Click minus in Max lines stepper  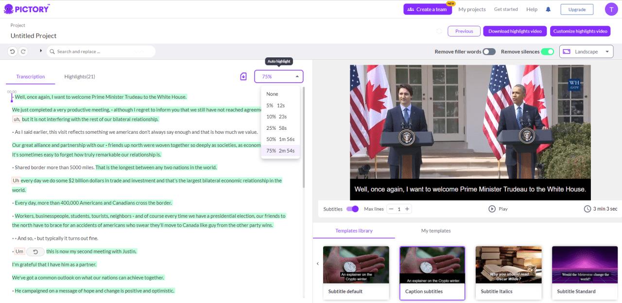(391, 209)
